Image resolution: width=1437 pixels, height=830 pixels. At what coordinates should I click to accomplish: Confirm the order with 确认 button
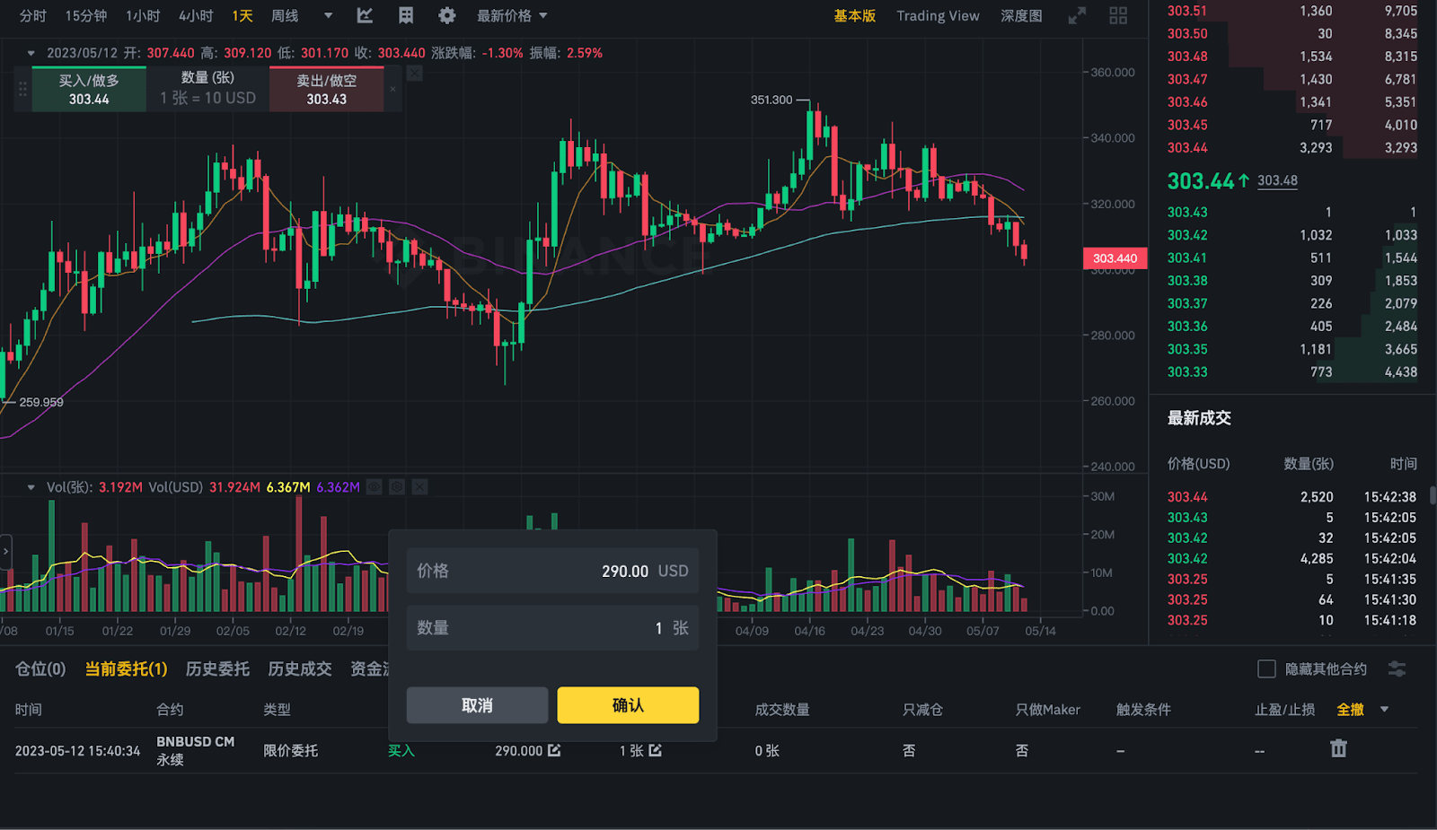click(628, 705)
